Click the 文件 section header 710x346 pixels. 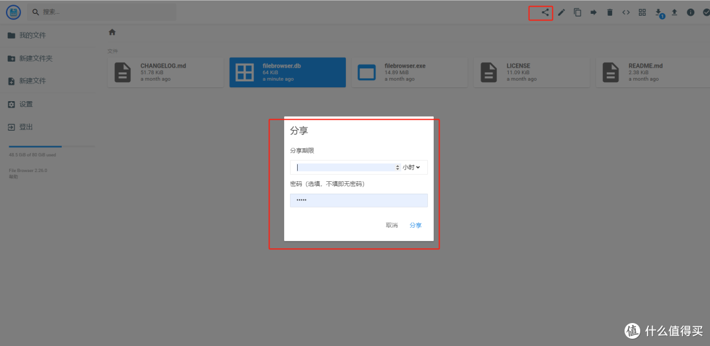tap(112, 51)
